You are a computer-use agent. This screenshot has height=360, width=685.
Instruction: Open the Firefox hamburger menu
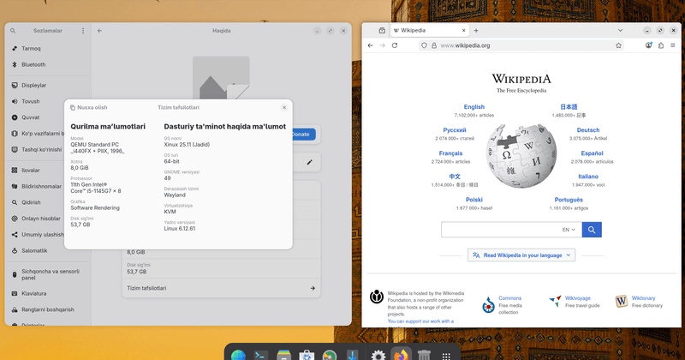pos(673,45)
